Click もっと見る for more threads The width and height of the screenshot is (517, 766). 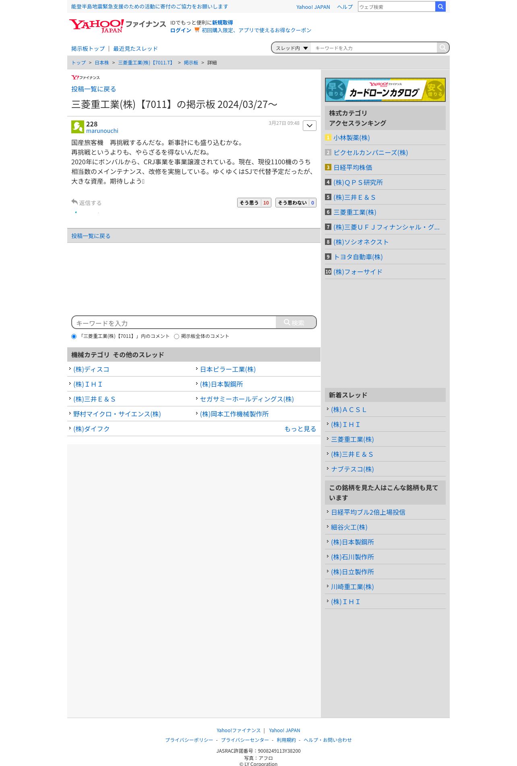300,429
